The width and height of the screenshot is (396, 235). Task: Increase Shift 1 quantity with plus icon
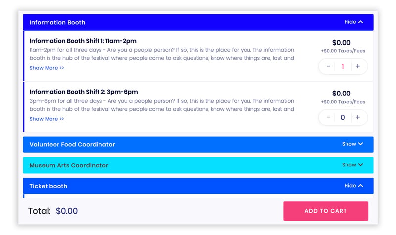(x=357, y=66)
